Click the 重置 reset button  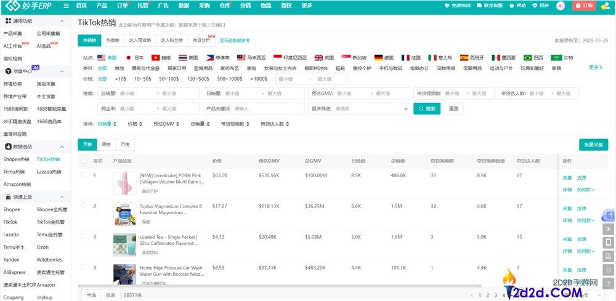(x=453, y=109)
